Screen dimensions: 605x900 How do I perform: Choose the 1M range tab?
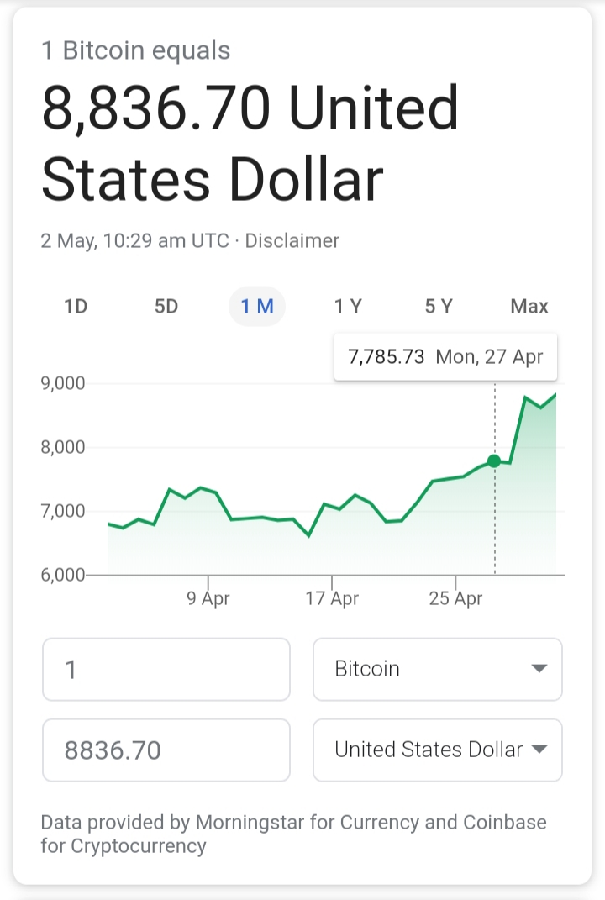tap(257, 307)
